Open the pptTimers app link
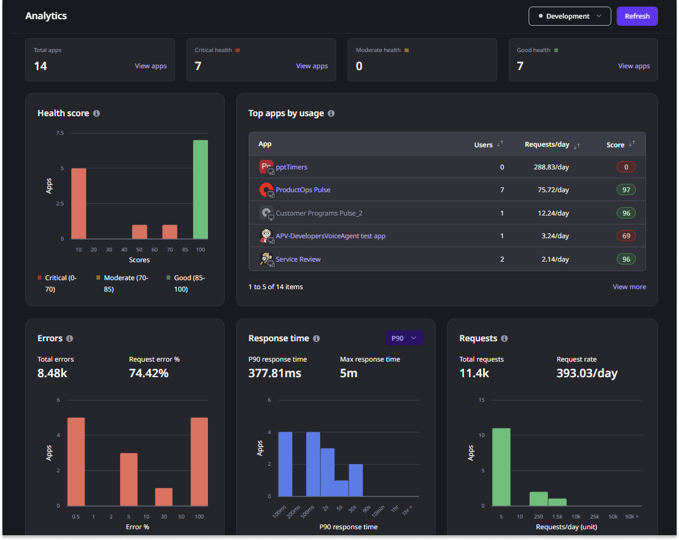Image resolution: width=679 pixels, height=540 pixels. 291,167
